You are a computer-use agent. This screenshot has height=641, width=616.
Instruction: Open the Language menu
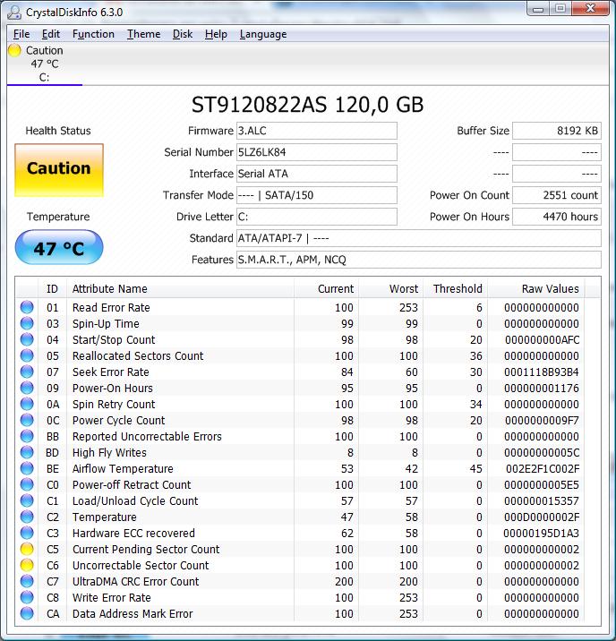click(x=263, y=34)
